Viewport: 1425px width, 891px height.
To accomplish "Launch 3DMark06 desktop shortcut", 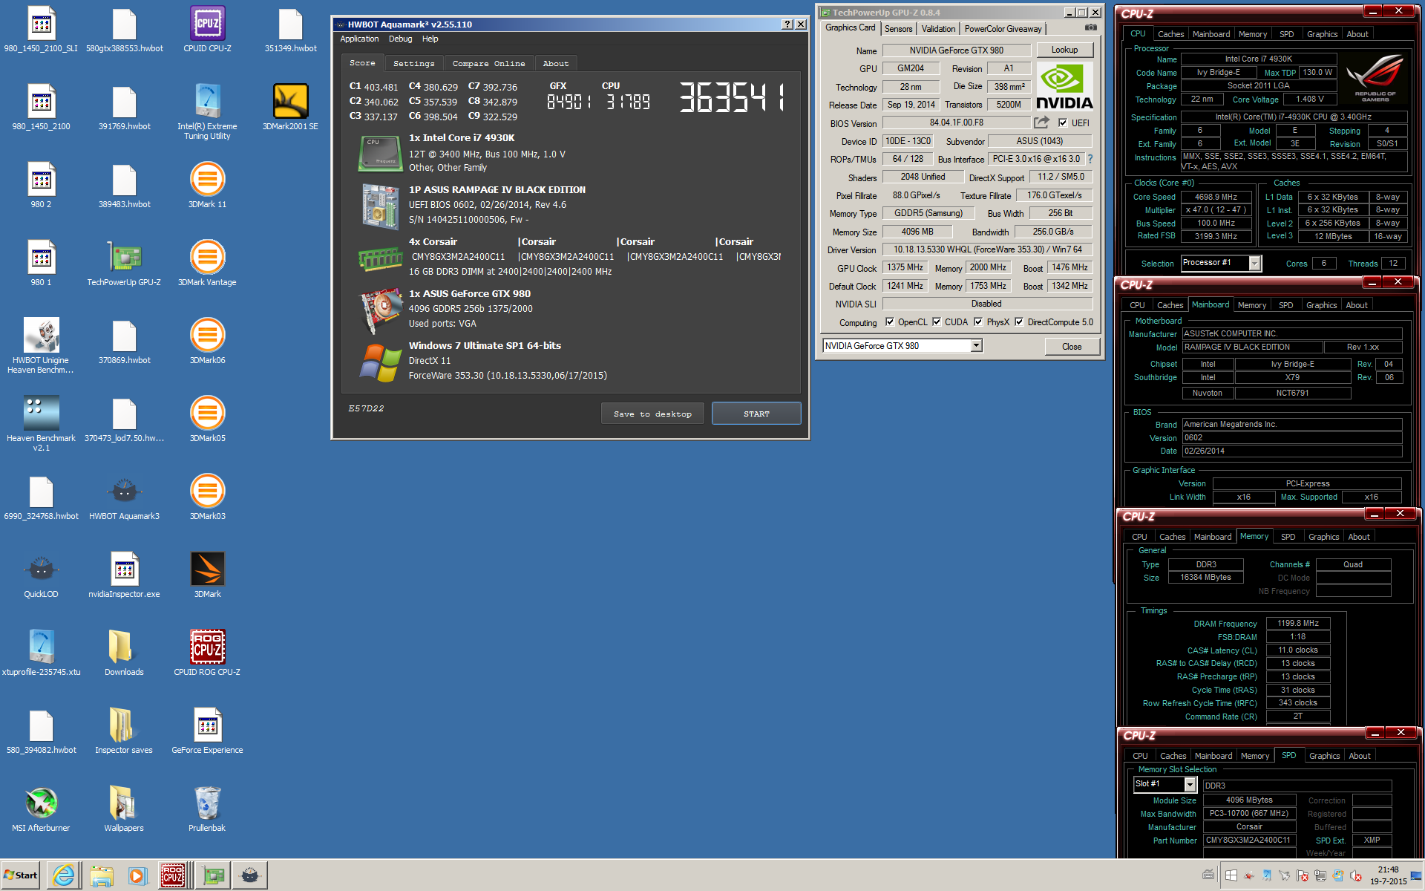I will point(207,342).
